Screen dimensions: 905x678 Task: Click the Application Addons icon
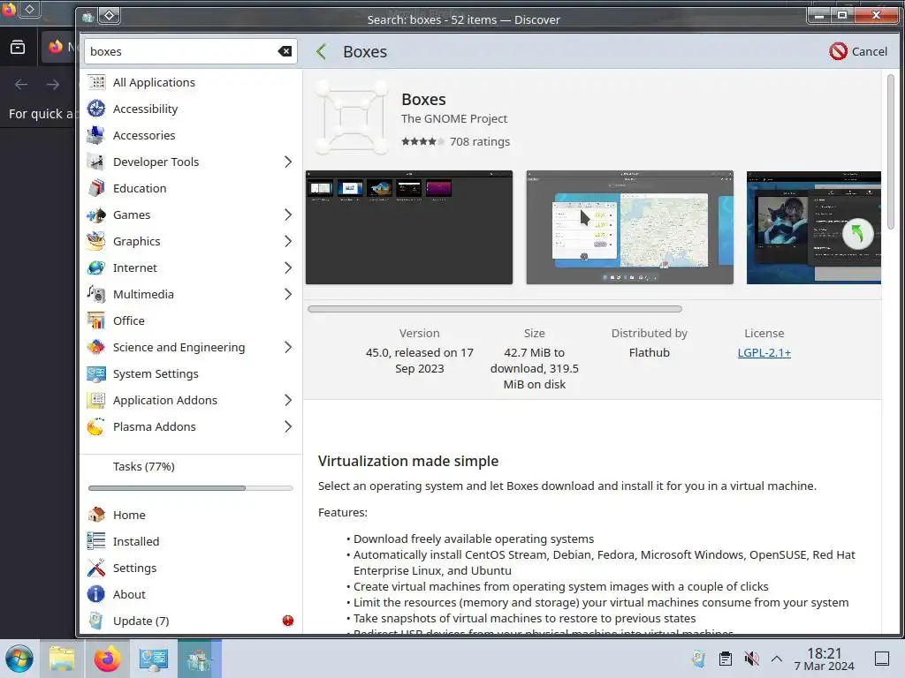click(x=95, y=400)
